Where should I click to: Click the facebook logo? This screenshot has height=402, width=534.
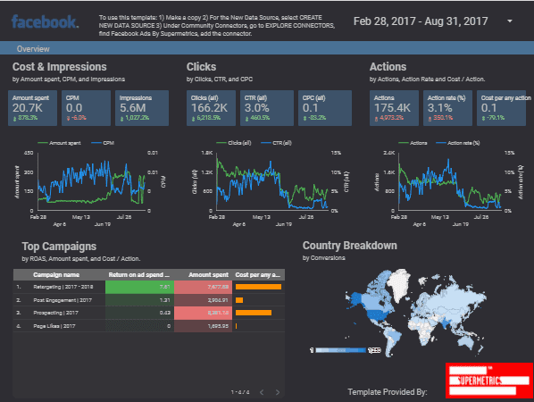45,21
